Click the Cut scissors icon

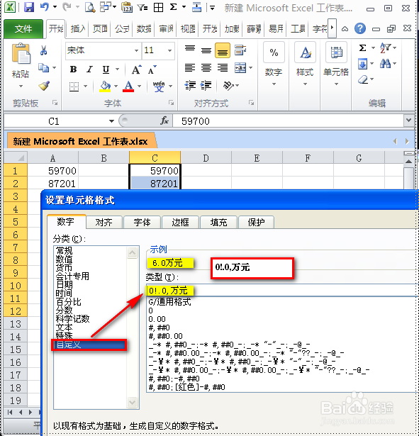coord(44,50)
